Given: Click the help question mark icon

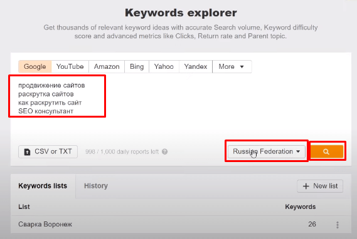Looking at the screenshot, I should click(164, 151).
